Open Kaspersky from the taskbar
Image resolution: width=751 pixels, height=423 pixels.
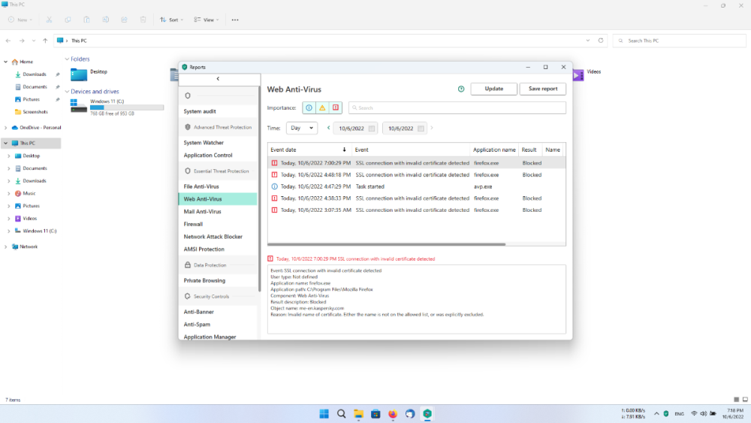click(427, 414)
